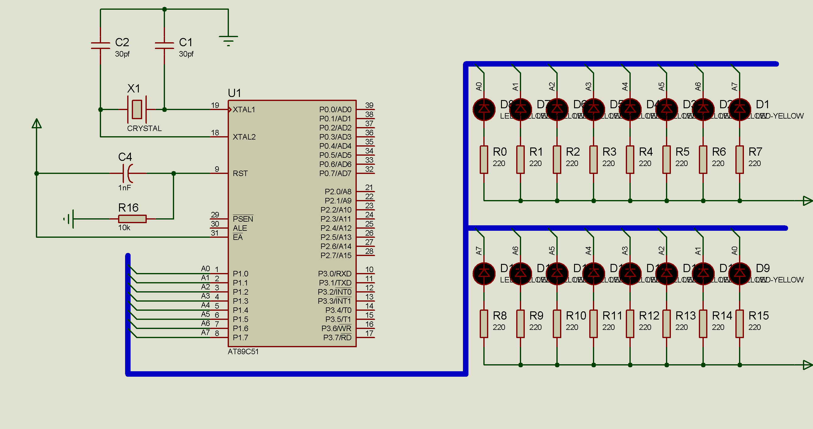813x429 pixels.
Task: Click the power arrow terminal at left
Action: coord(37,123)
